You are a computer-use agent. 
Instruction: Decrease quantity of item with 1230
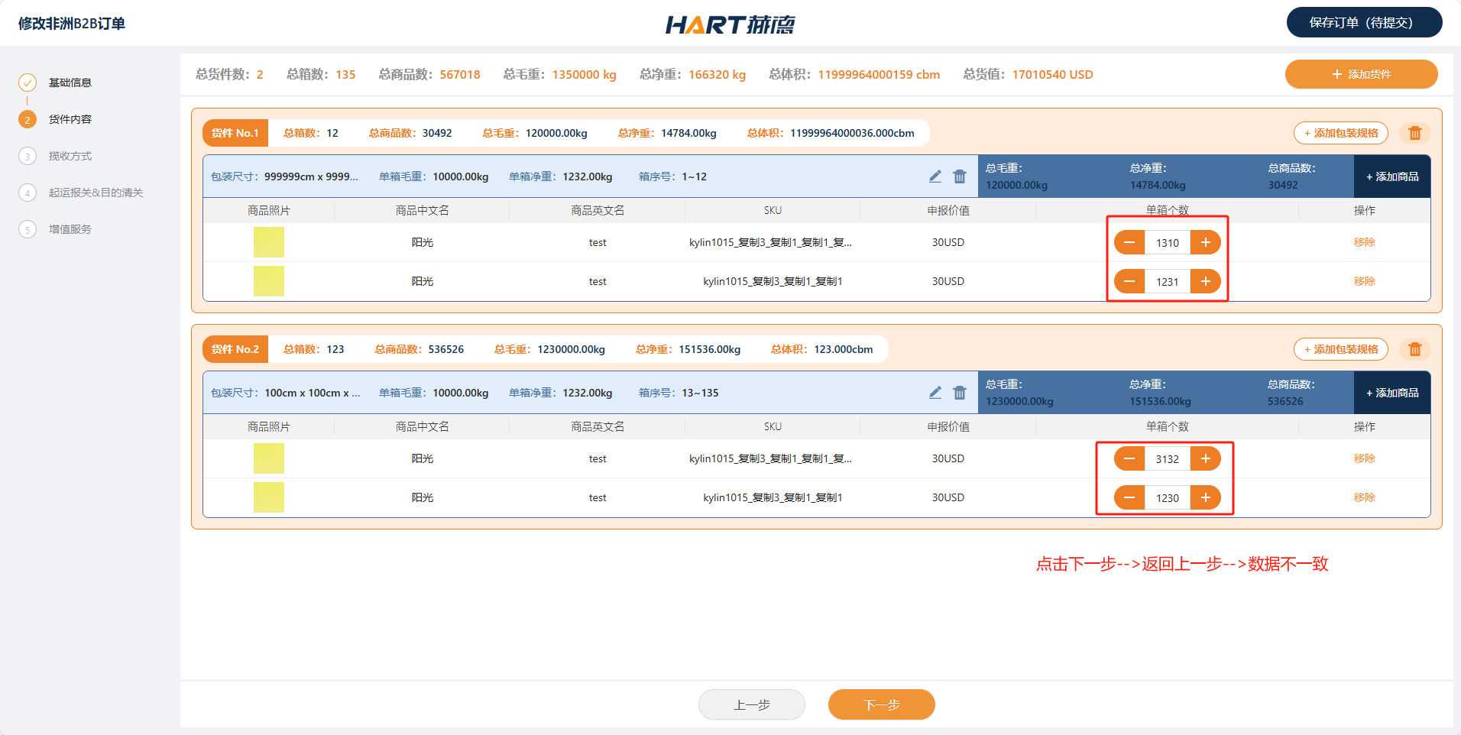[1129, 497]
